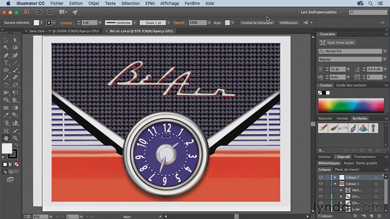Screen dimensions: 390x219
Task: Toggle visibility of Calque 1 layer
Action: click(x=321, y=184)
